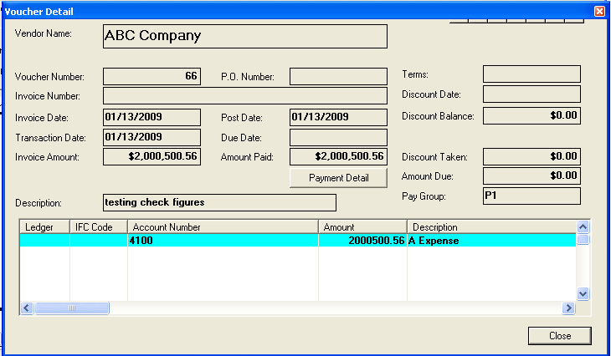Click the left arrow on the horizontal scrollbar
This screenshot has width=611, height=356.
point(26,308)
